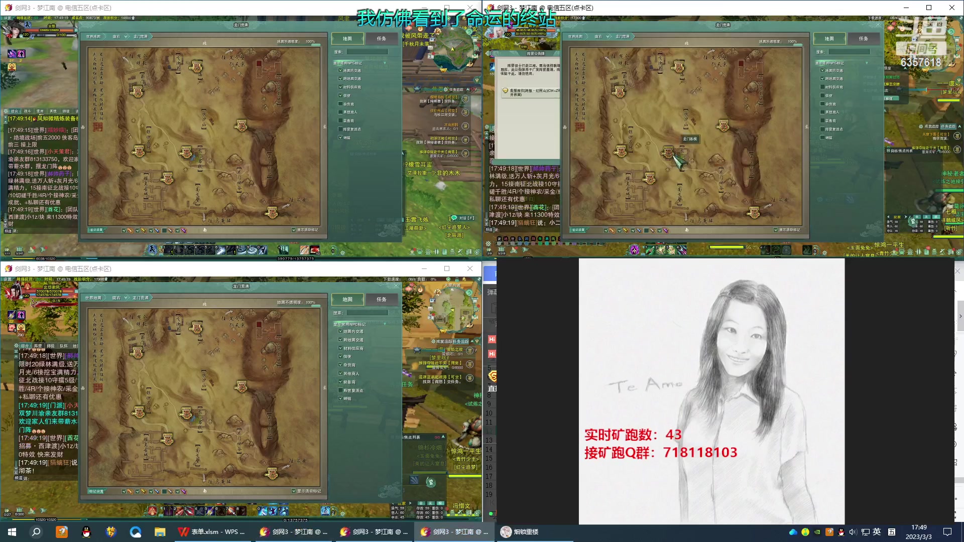Open 标记设置 in top-right map panel
Image resolution: width=964 pixels, height=542 pixels.
click(578, 230)
